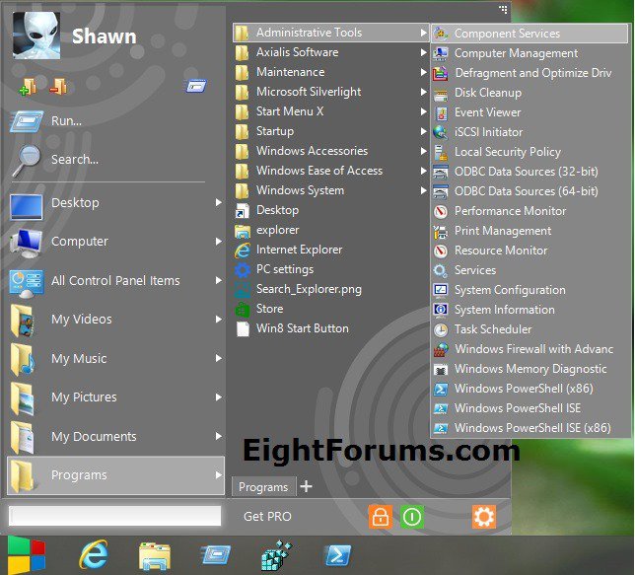Click the explorer icon in programs list

[243, 231]
